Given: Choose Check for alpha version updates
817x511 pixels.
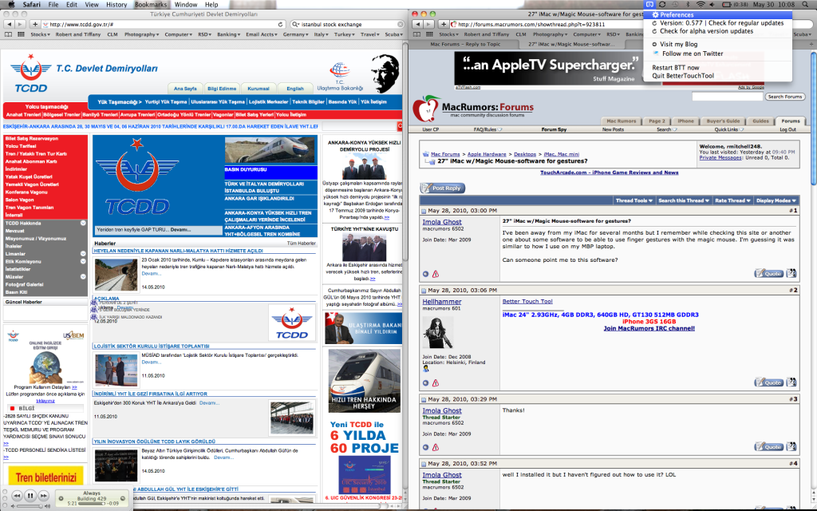Looking at the screenshot, I should [718, 31].
